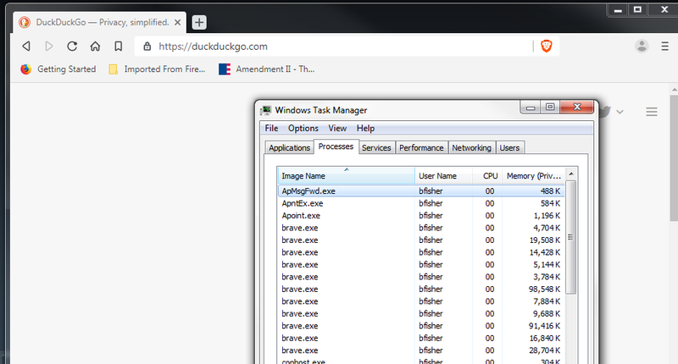Switch to the Services tab
Viewport: 678px width, 364px height.
coord(376,147)
